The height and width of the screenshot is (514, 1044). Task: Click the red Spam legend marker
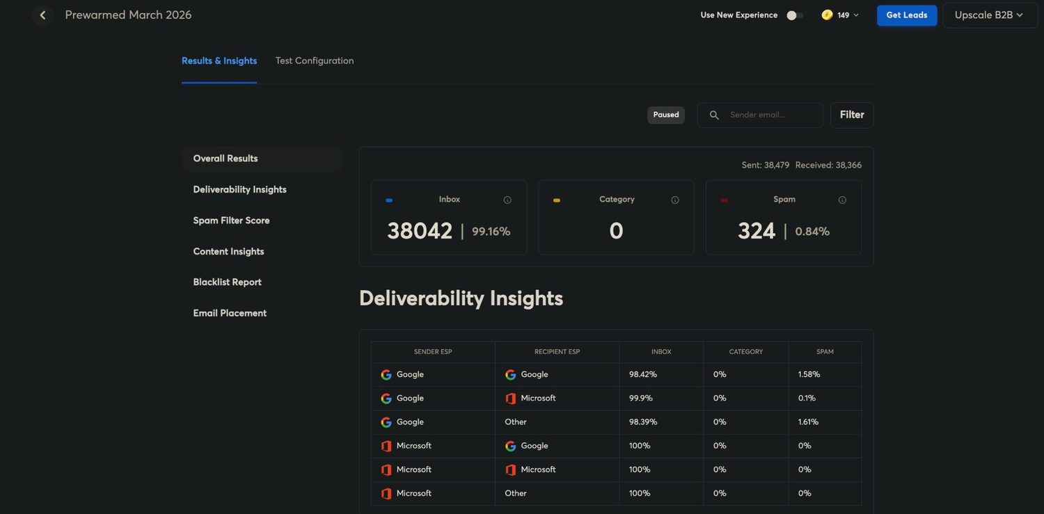click(724, 200)
